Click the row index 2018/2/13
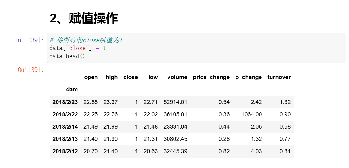Screen dimensions: 349x168 tap(65, 139)
